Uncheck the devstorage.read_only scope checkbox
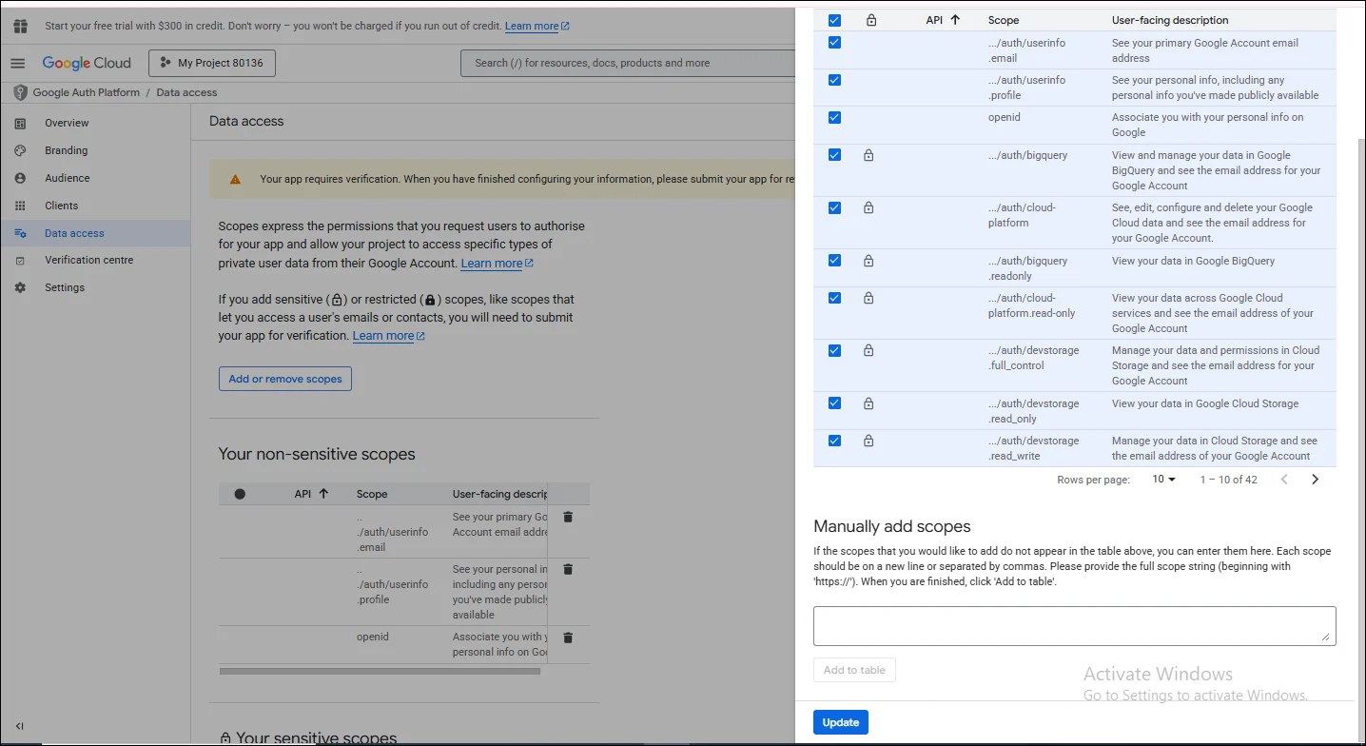 [x=834, y=403]
